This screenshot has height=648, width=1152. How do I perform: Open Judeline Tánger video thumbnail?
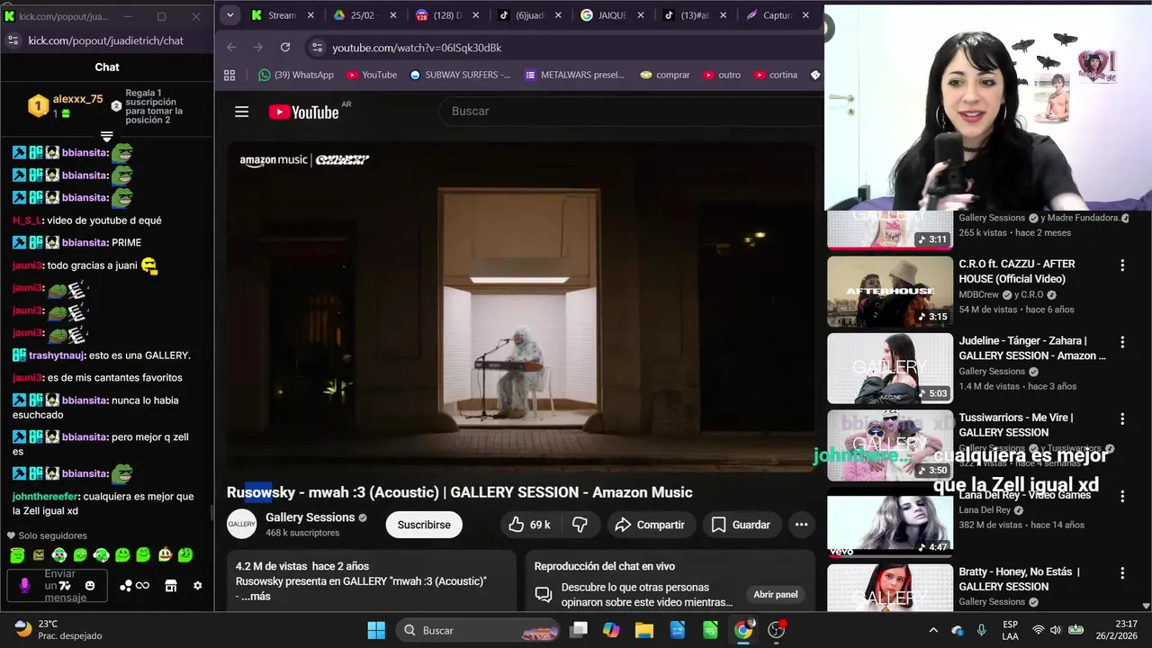click(x=890, y=368)
